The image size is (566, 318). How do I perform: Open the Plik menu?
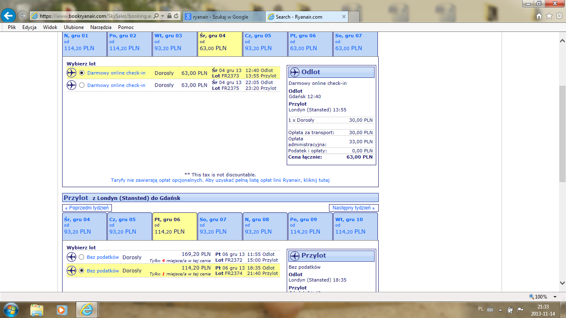[12, 27]
